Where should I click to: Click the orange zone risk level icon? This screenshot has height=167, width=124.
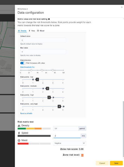pos(82,155)
